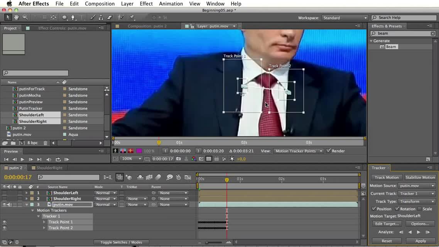This screenshot has height=247, width=439.
Task: Select the Eraser tool
Action: pyautogui.click(x=110, y=17)
